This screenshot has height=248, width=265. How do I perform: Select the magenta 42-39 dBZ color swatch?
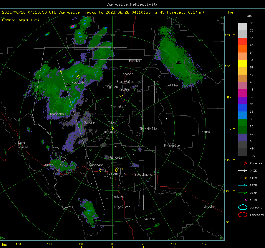pos(243,93)
